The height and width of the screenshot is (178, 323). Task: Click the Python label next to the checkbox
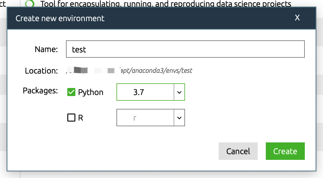coord(91,92)
